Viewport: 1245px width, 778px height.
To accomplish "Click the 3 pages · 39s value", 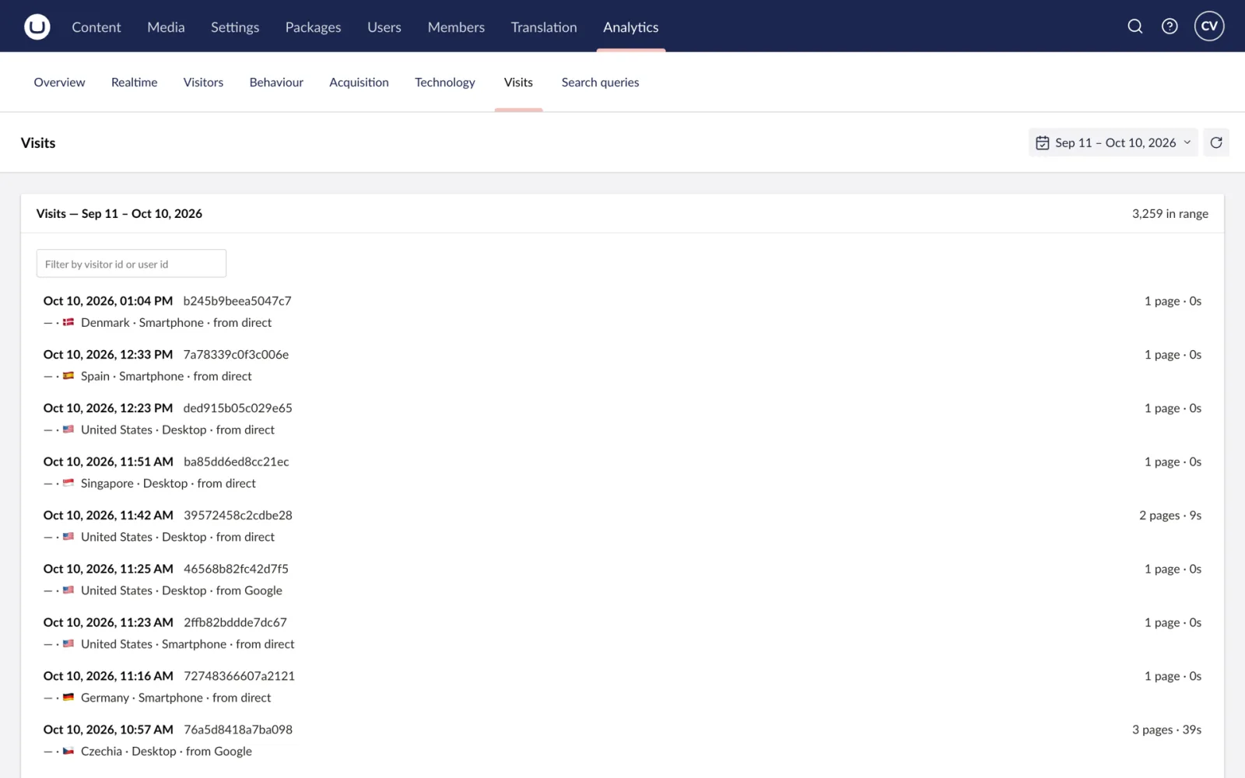I will click(x=1166, y=730).
